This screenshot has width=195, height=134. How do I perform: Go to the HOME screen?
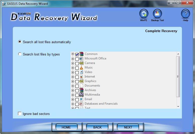[x=66, y=127]
